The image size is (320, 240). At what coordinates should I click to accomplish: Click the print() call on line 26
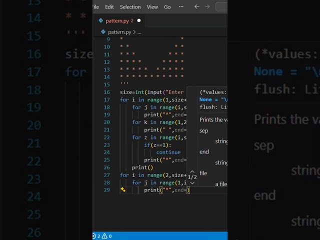point(142,168)
